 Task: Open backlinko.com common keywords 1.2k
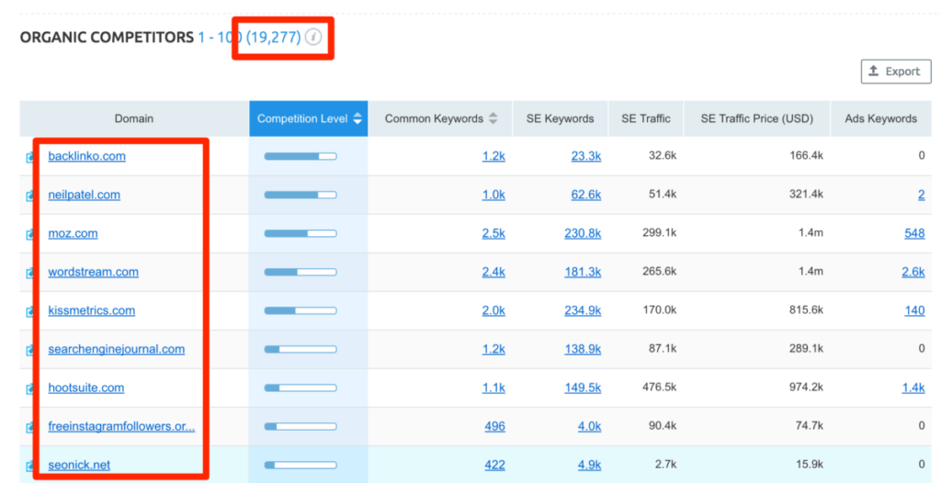pos(493,156)
